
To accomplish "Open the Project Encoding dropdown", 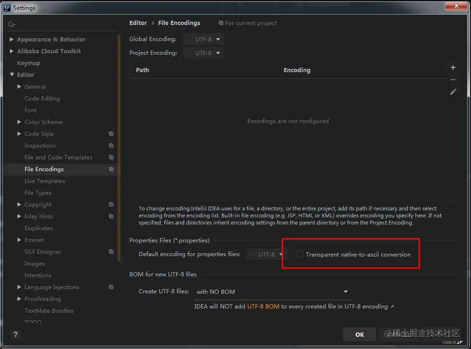I will 204,53.
